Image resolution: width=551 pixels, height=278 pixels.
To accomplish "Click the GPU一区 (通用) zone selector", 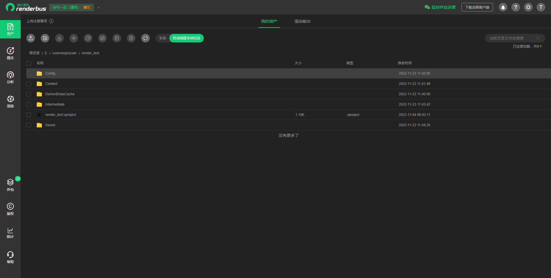I will tap(71, 7).
